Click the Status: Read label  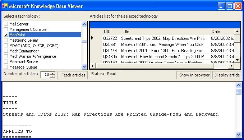(103, 74)
